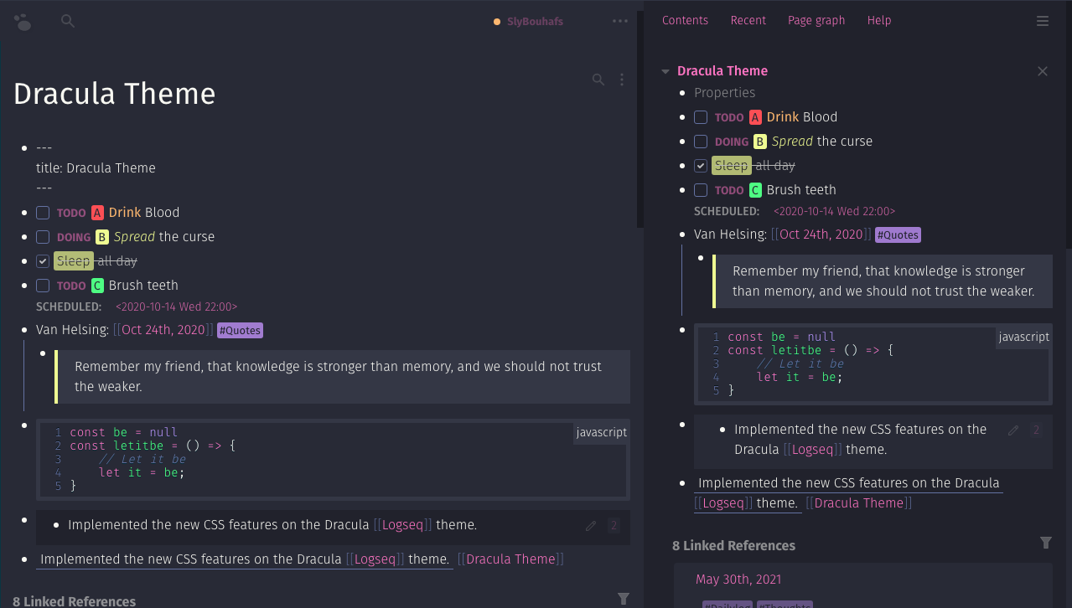Click the DOING marker on Spread the curse
The width and height of the screenshot is (1072, 608).
(74, 237)
